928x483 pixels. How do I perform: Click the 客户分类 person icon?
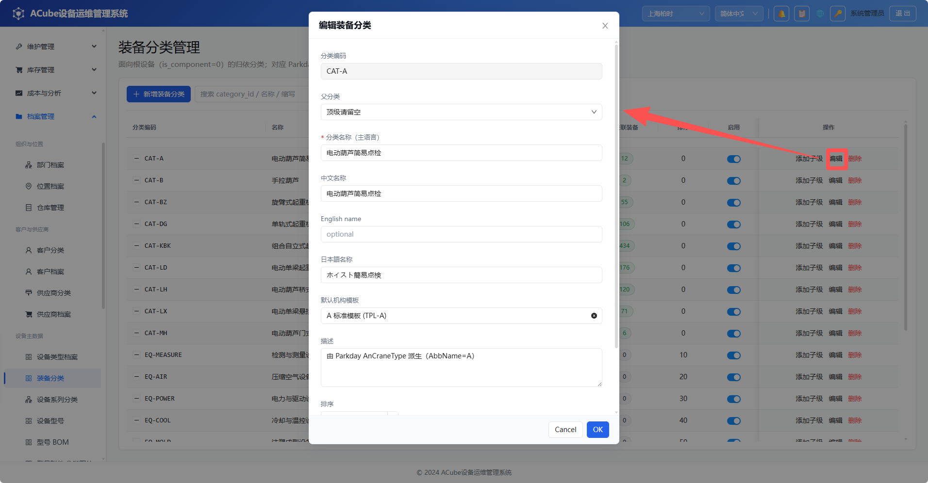tap(29, 250)
